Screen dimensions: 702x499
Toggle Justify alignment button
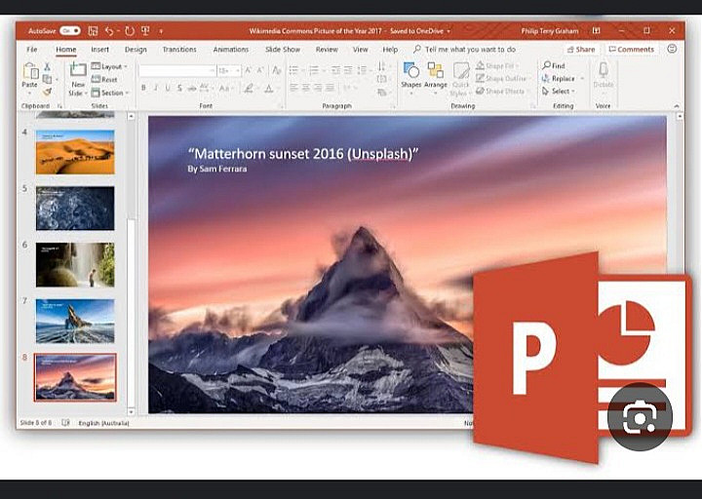point(330,88)
